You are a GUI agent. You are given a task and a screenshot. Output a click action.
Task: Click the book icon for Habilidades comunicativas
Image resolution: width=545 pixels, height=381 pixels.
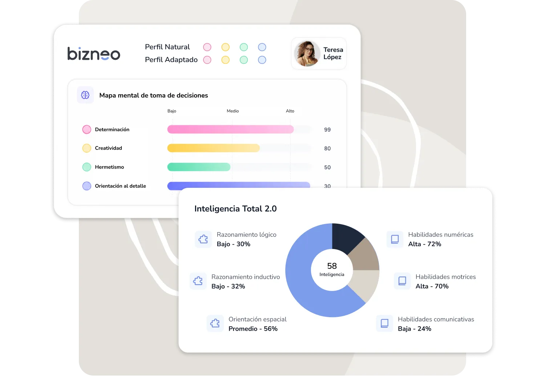pyautogui.click(x=384, y=323)
